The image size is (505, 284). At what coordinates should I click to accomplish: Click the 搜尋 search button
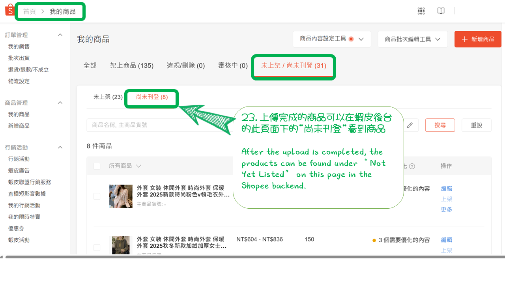pos(440,125)
